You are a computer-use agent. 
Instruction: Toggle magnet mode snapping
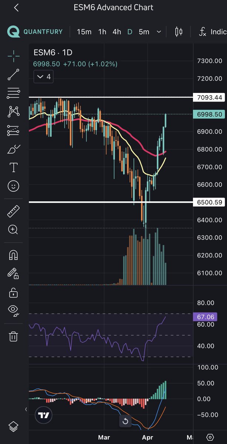tap(13, 255)
